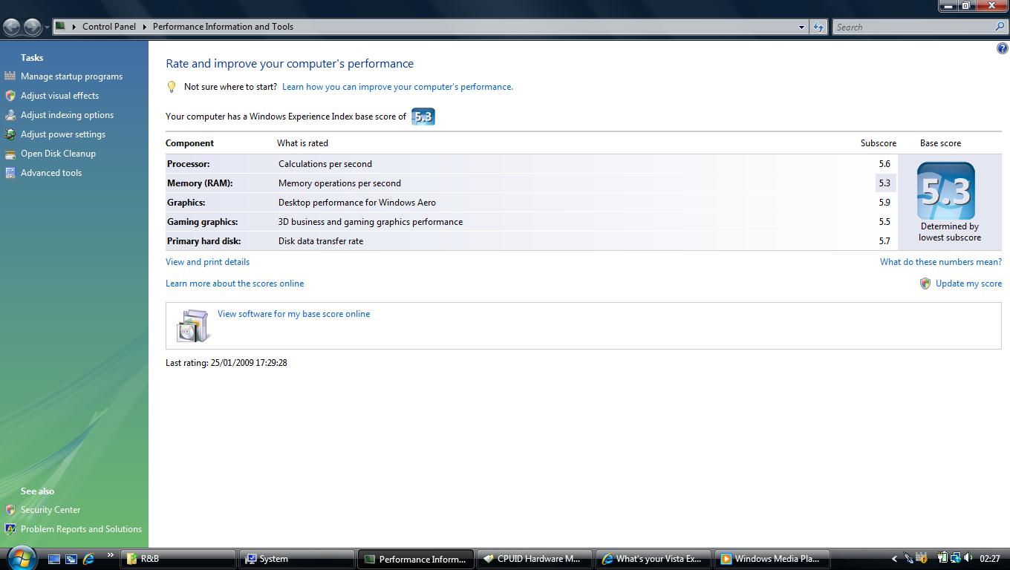Launch Open Disk Cleanup task
This screenshot has width=1010, height=570.
(x=58, y=154)
